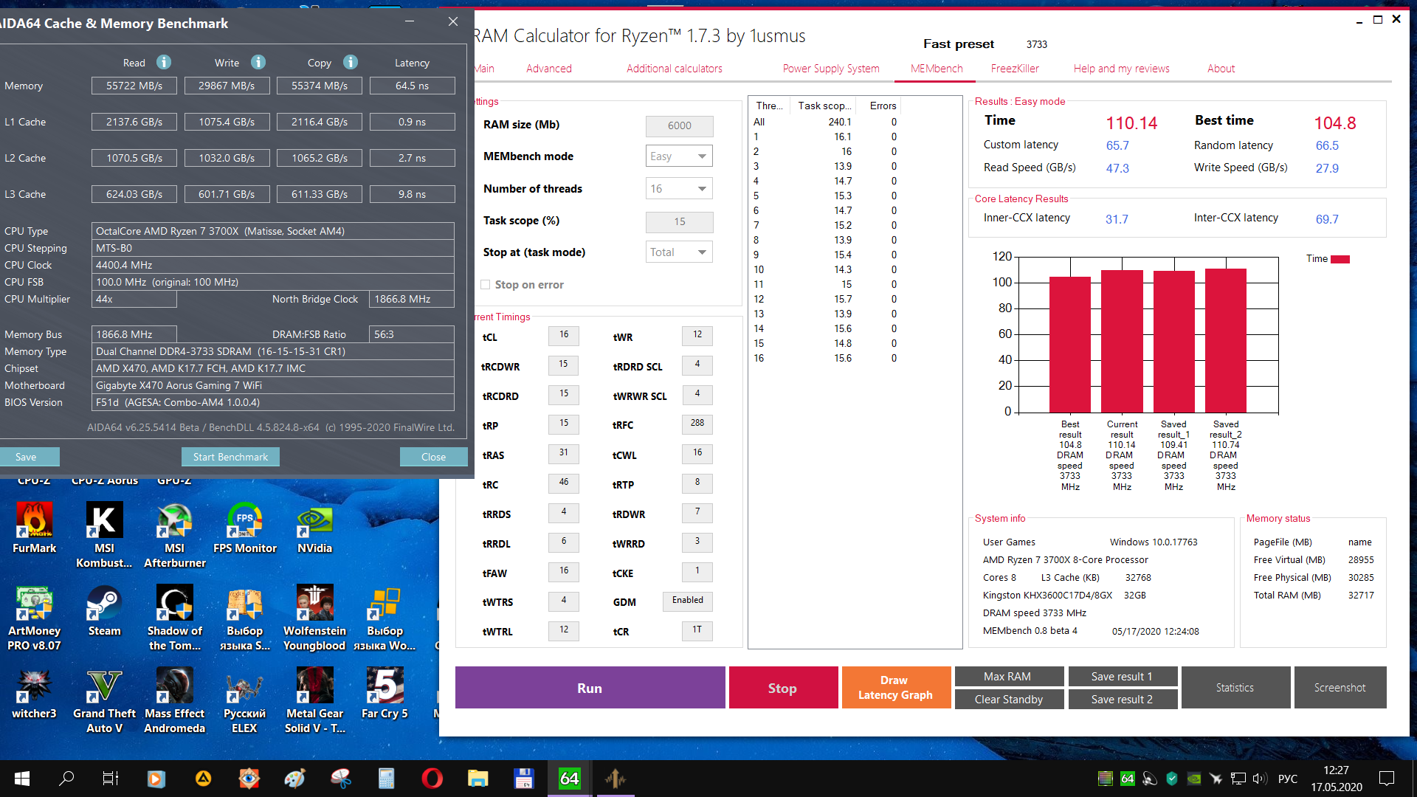This screenshot has height=797, width=1417.
Task: Click the AIDA64 taskbar icon
Action: [569, 778]
